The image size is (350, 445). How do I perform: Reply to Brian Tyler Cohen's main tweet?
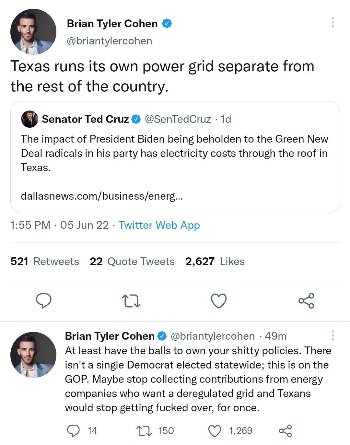pyautogui.click(x=45, y=301)
